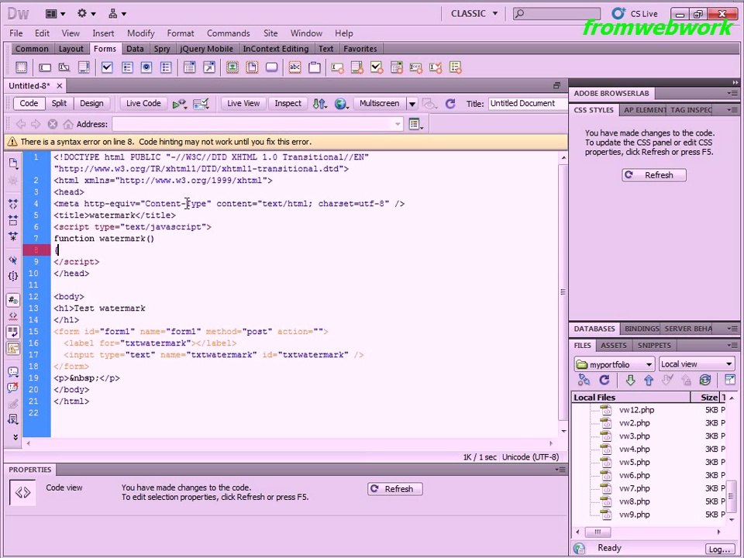Viewport: 744px width, 558px height.
Task: Click Recent Snippets in coding toolbar
Action: click(x=13, y=419)
